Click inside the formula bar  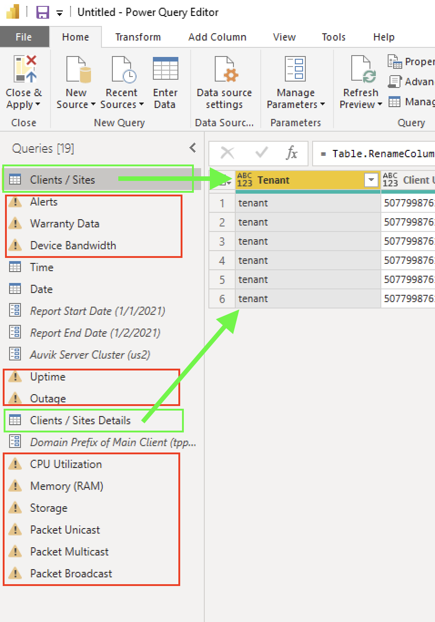pyautogui.click(x=378, y=154)
